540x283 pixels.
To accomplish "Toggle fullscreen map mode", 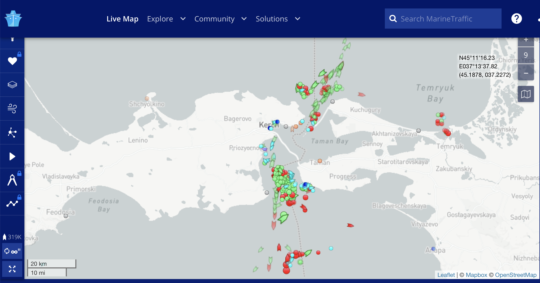I will [x=12, y=269].
